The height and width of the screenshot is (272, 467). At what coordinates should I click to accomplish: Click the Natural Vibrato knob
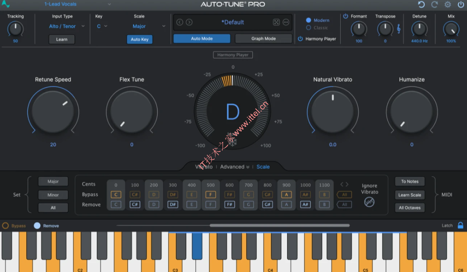(333, 112)
